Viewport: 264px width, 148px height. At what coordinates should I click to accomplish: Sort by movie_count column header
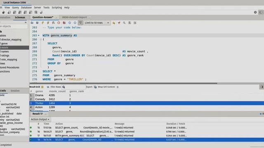point(57,91)
